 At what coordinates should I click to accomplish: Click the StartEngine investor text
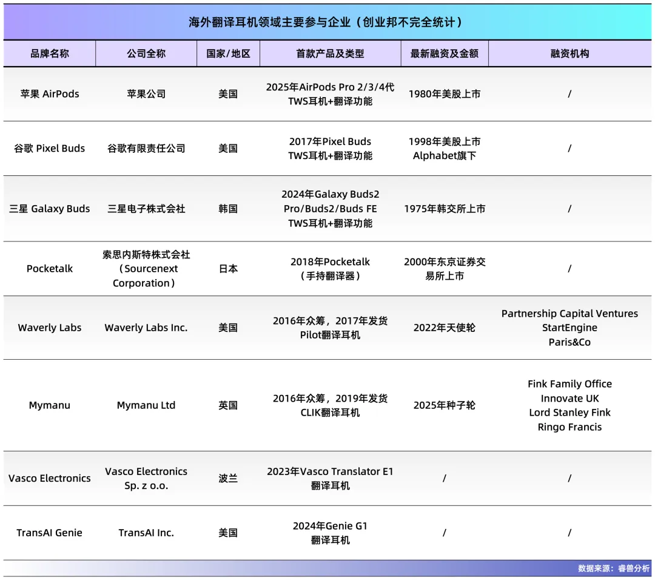[569, 328]
